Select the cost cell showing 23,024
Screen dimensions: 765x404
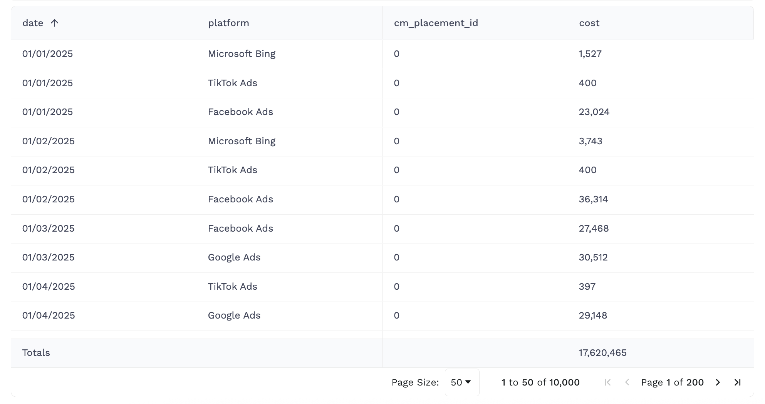594,112
